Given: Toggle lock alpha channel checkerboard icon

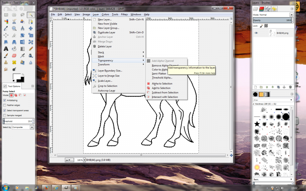Looking at the screenshot, I should [266, 26].
